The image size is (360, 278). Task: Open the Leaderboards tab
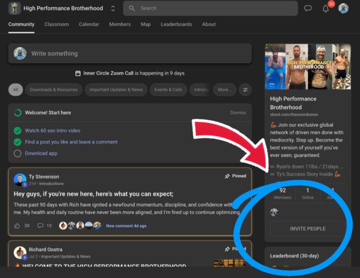(176, 24)
